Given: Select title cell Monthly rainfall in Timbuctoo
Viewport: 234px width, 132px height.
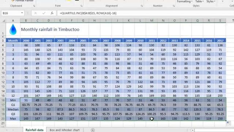Looking at the screenshot, I should pos(50,29).
